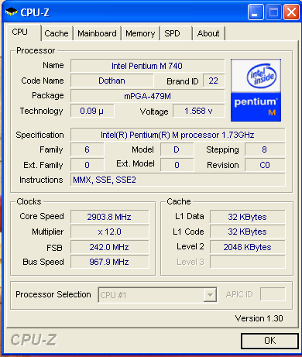Click the OK button
302x357 pixels.
click(x=269, y=341)
